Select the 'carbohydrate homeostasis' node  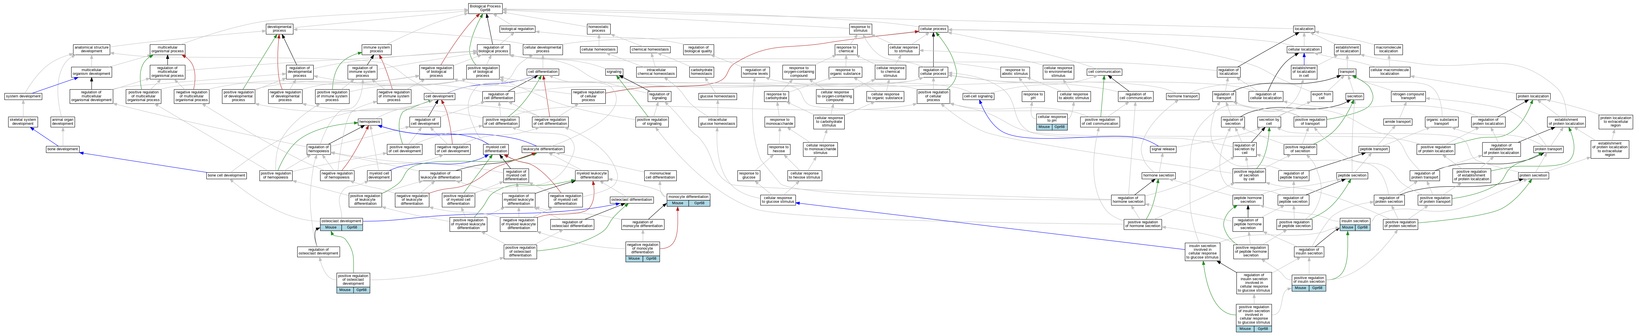701,72
